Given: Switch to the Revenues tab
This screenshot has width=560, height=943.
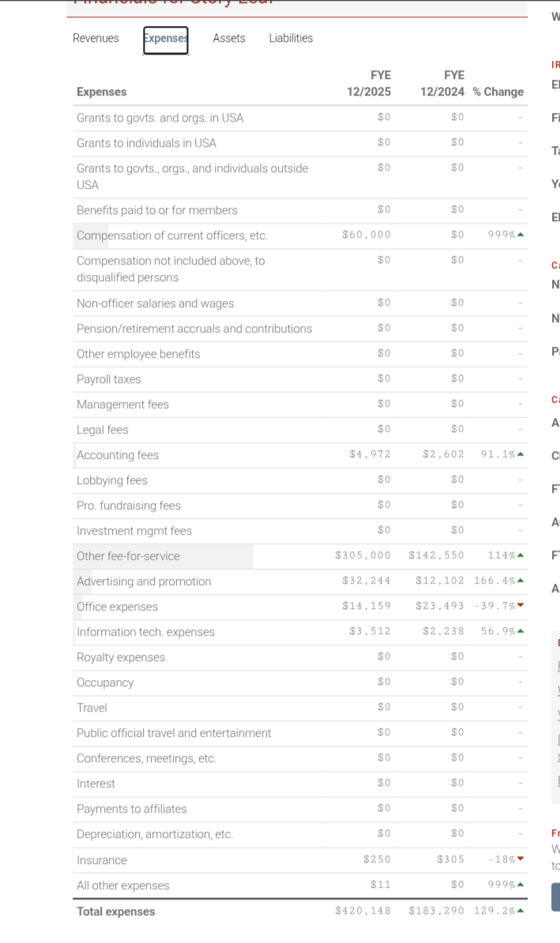Looking at the screenshot, I should 96,39.
